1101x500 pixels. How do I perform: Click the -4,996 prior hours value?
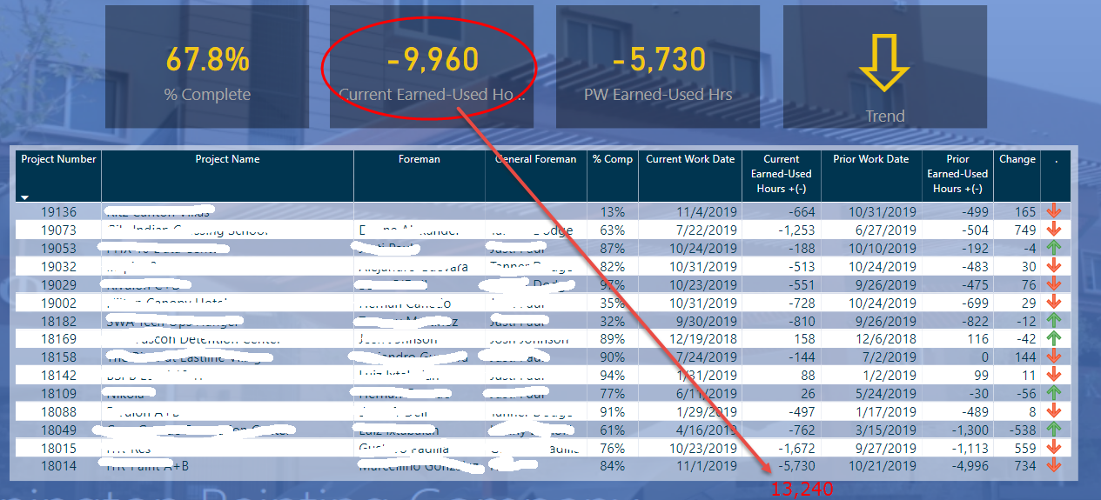point(970,466)
